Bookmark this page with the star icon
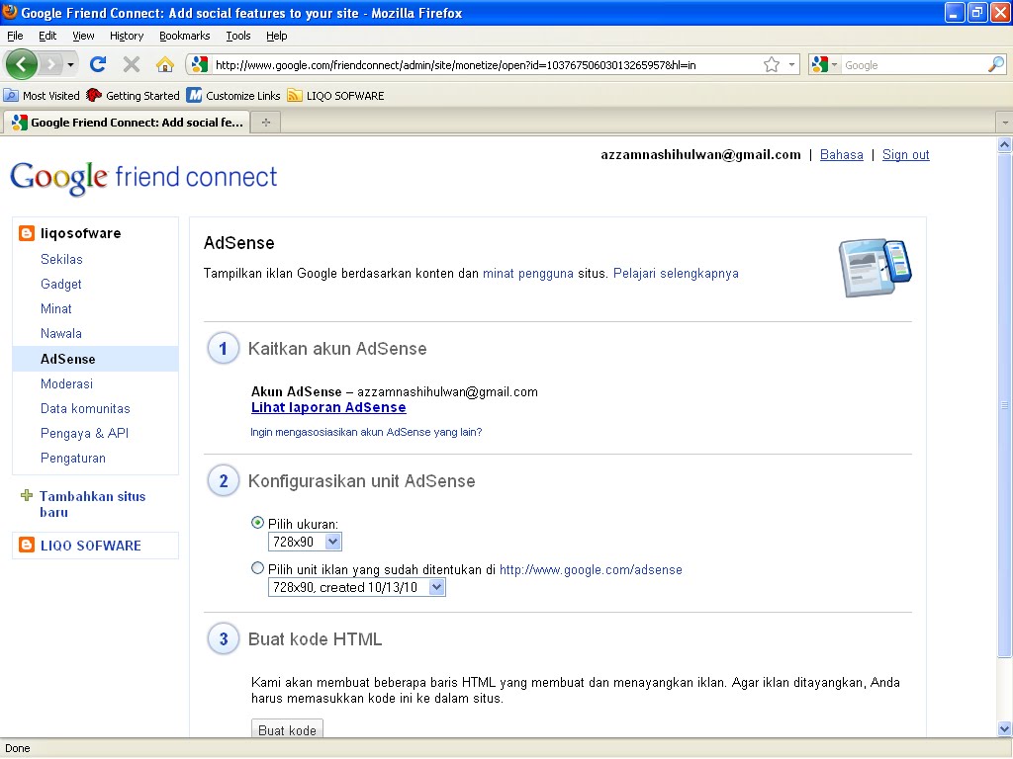Viewport: 1013px width, 759px height. click(x=772, y=64)
